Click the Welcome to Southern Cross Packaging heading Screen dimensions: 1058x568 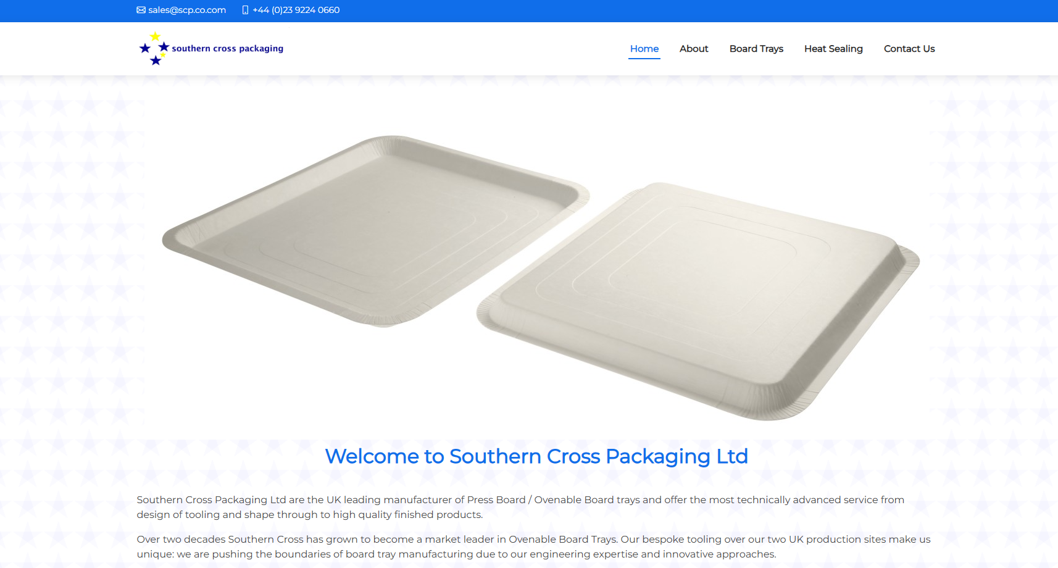click(x=536, y=456)
